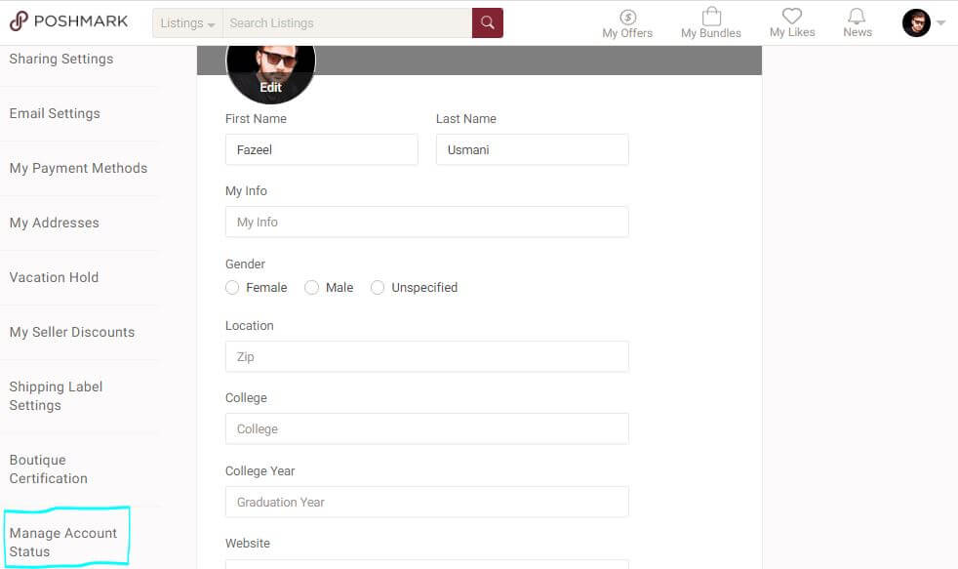Expand the Listings search dropdown
The width and height of the screenshot is (958, 569).
187,22
